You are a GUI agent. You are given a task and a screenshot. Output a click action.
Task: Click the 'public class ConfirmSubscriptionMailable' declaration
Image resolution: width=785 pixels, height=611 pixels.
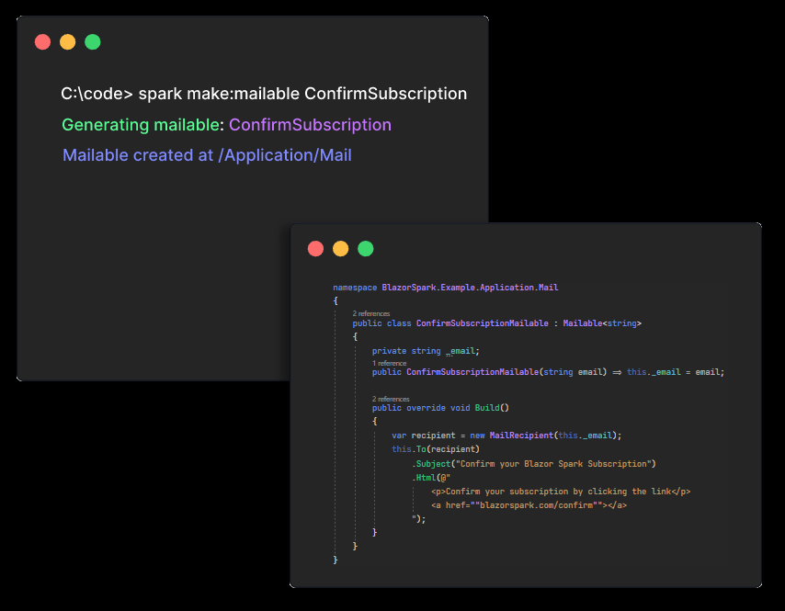450,323
